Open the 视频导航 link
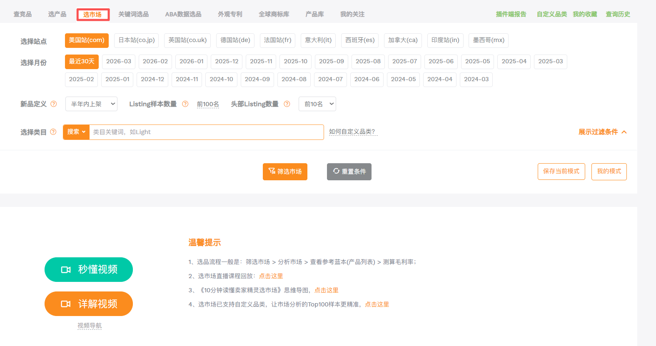 [x=90, y=326]
